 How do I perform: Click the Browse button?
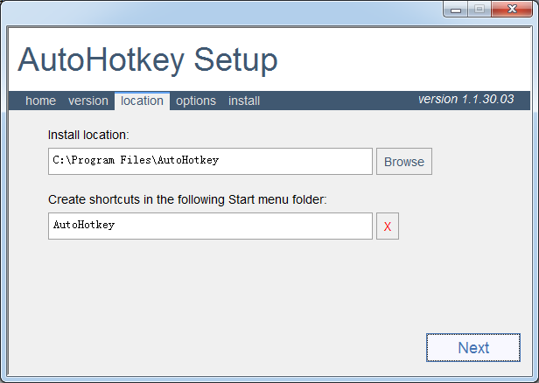pos(404,162)
